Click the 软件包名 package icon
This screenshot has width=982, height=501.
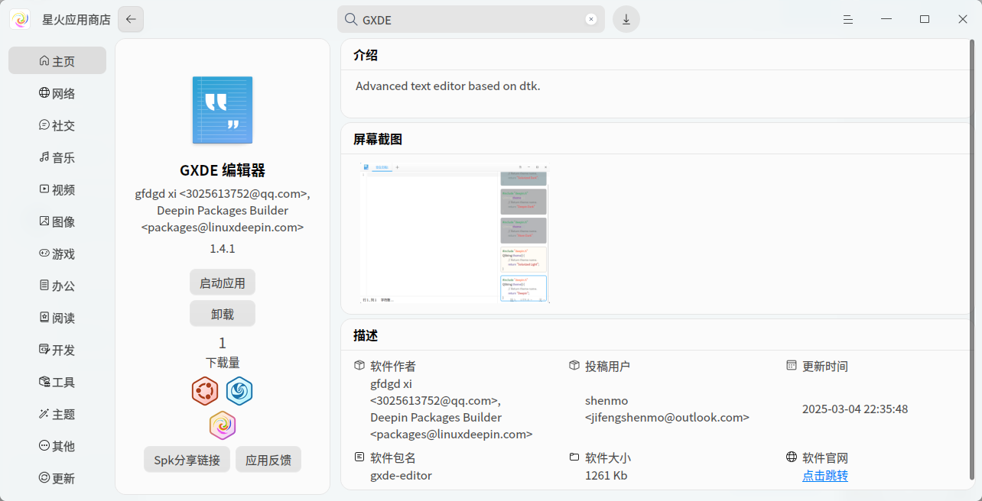point(359,457)
